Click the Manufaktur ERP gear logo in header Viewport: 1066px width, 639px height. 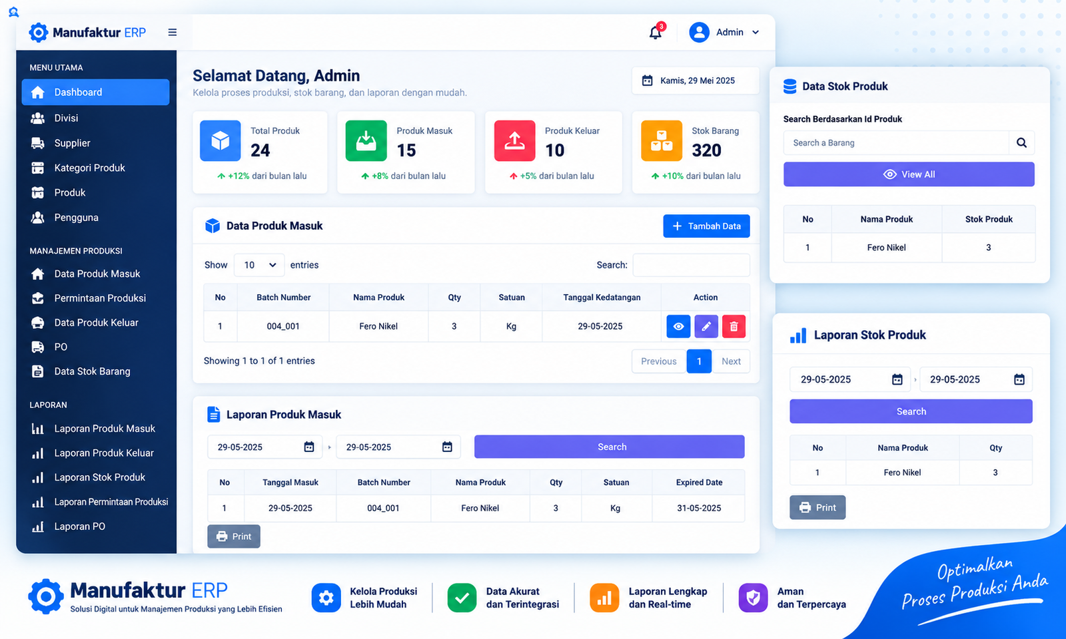coord(39,33)
